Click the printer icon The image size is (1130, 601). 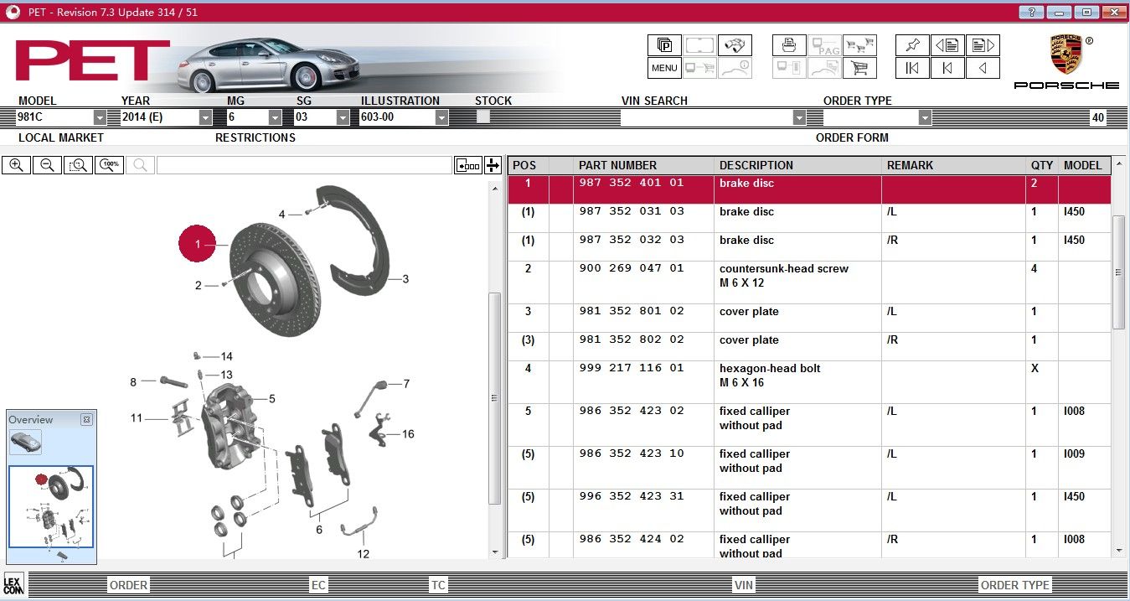789,45
